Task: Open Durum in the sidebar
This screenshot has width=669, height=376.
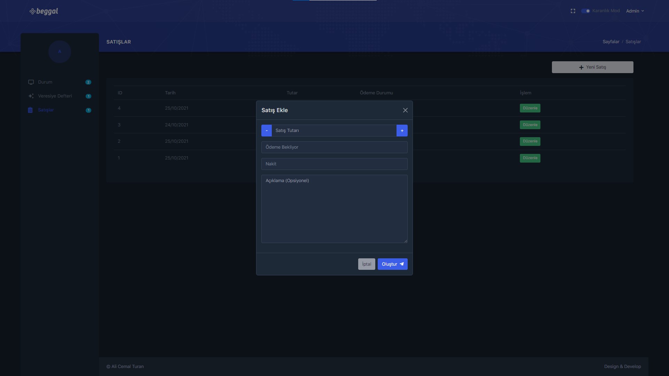Action: (59, 82)
